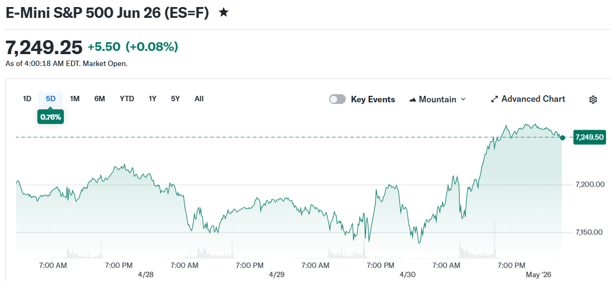Toggle the Key Events switch
The width and height of the screenshot is (611, 281).
click(337, 100)
